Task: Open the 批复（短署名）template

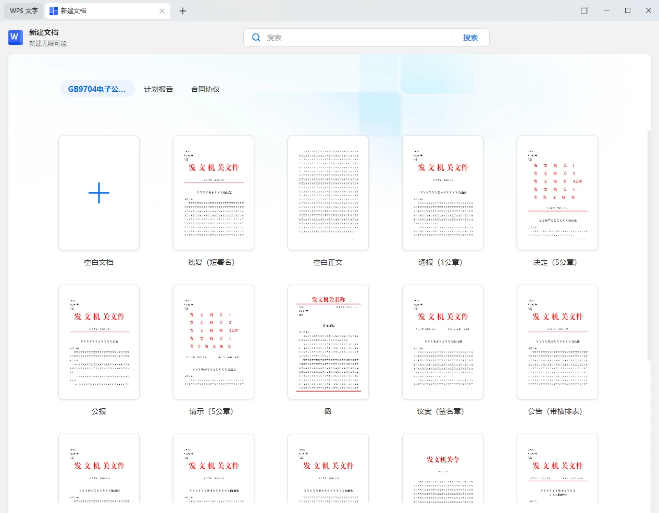Action: pos(213,193)
